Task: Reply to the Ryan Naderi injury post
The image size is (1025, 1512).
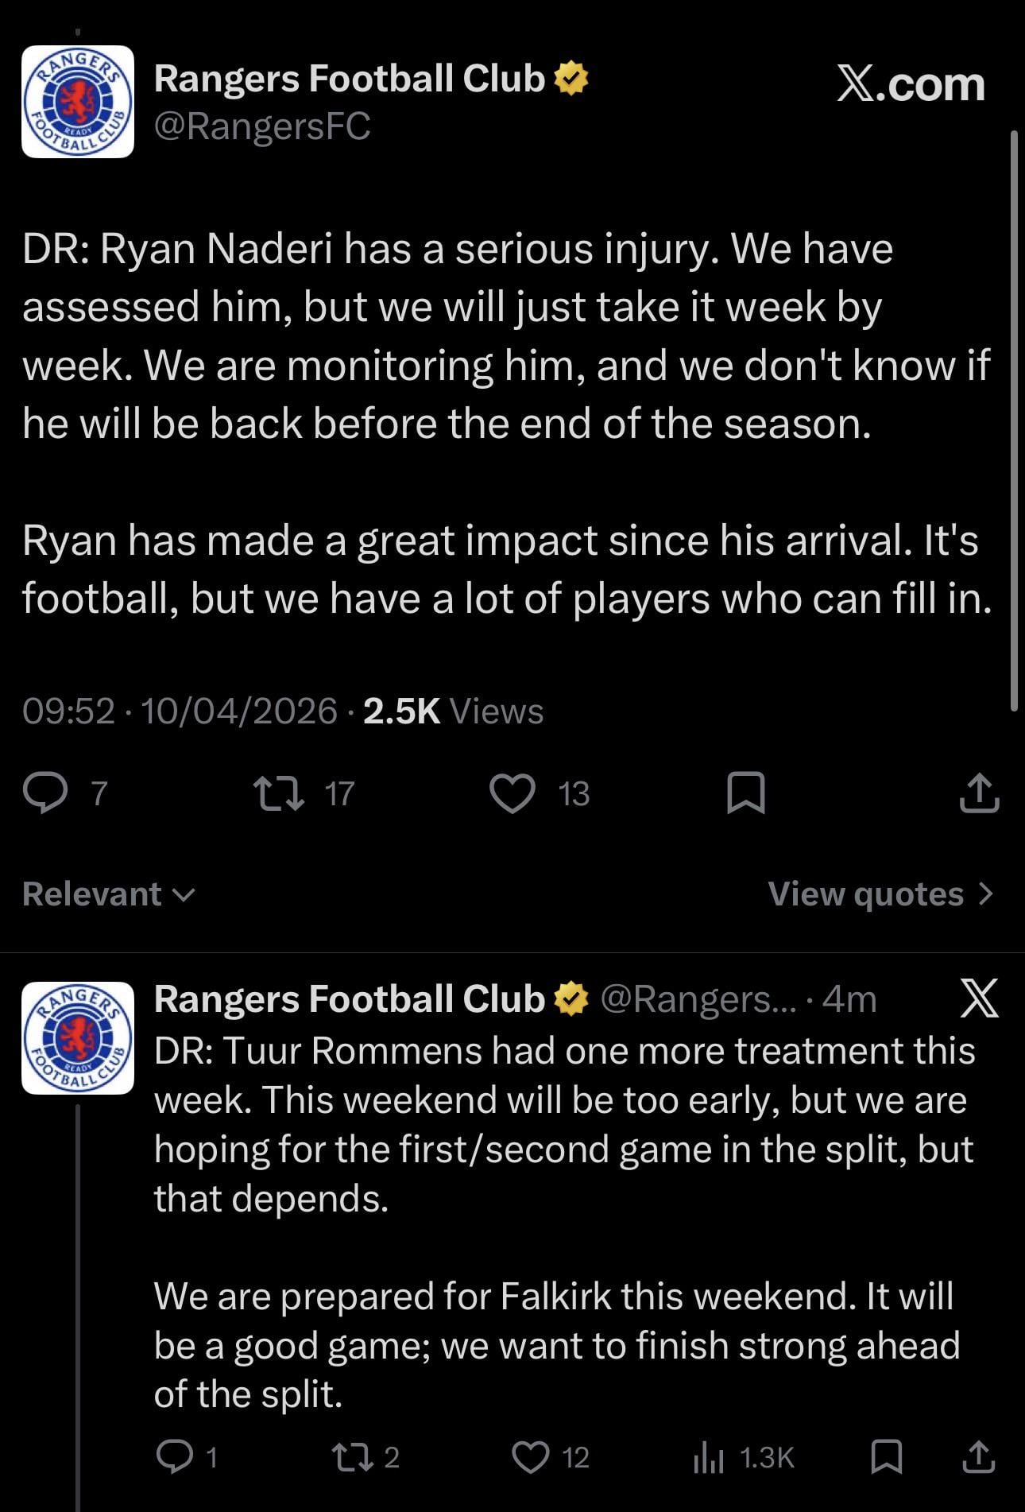Action: 44,793
